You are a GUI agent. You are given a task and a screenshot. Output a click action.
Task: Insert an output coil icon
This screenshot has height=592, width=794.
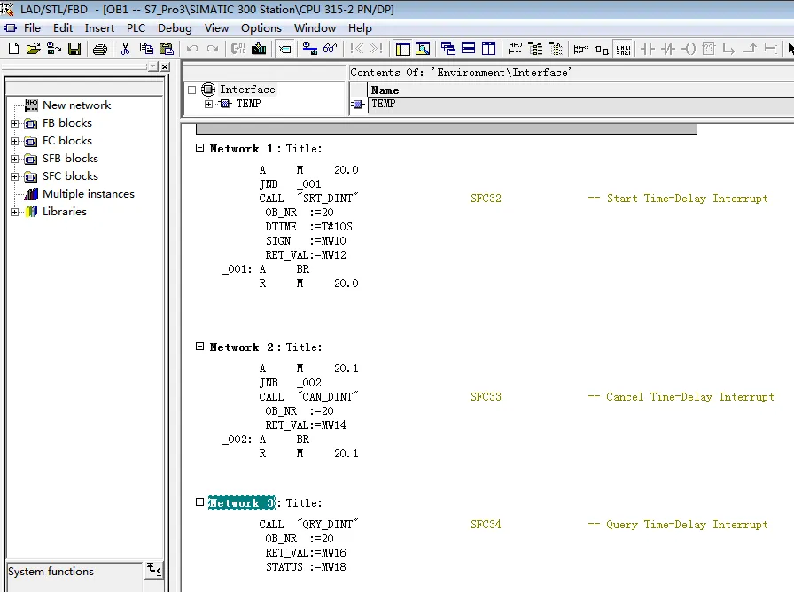coord(689,49)
